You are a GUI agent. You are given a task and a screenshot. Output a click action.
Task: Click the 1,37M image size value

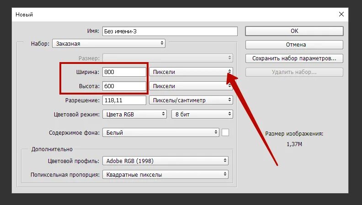tap(294, 144)
